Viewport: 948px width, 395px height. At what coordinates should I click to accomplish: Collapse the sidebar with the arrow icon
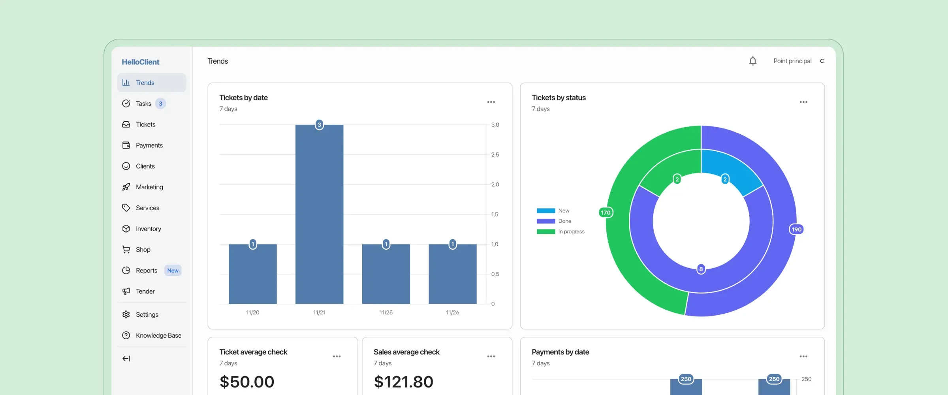tap(126, 358)
